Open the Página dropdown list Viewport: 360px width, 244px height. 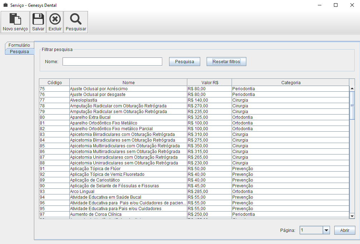click(326, 230)
